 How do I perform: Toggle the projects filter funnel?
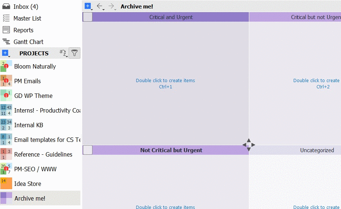click(x=75, y=53)
